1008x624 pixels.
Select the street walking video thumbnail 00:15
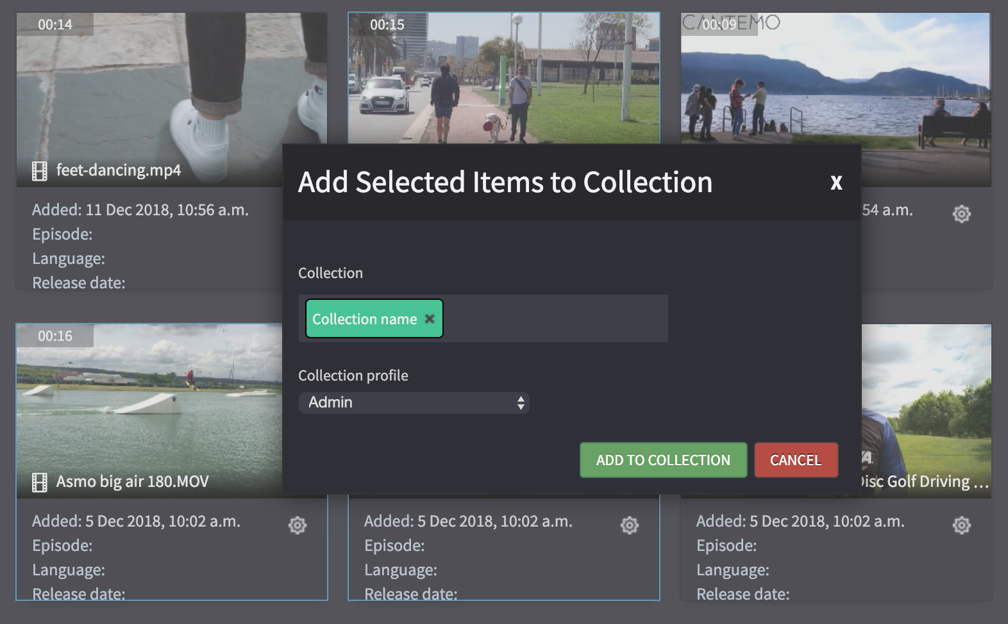click(504, 78)
